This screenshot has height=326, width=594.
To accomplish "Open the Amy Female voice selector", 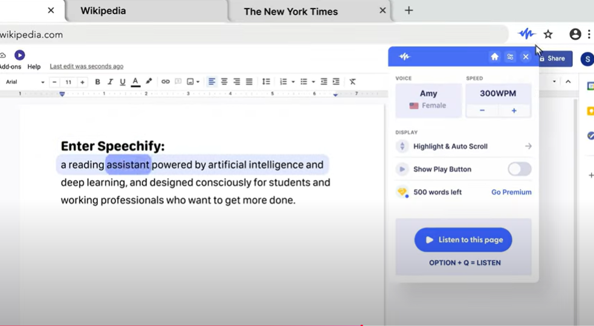I will (428, 100).
